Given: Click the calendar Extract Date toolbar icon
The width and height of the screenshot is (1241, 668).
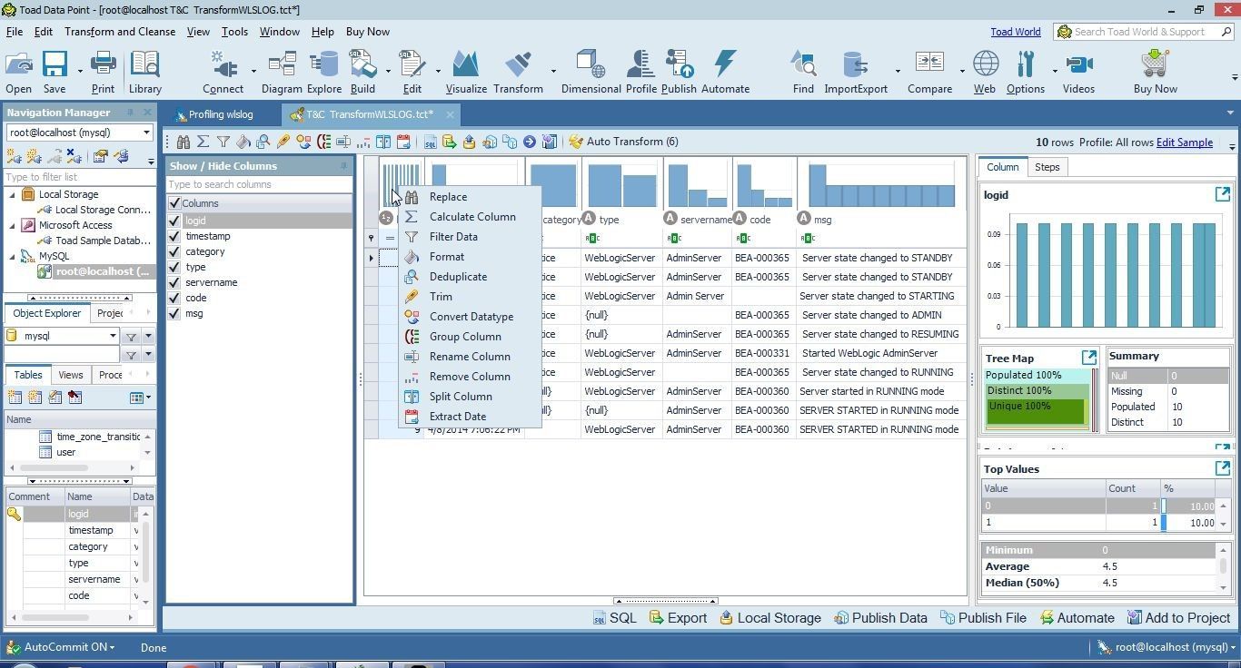Looking at the screenshot, I should coord(403,142).
